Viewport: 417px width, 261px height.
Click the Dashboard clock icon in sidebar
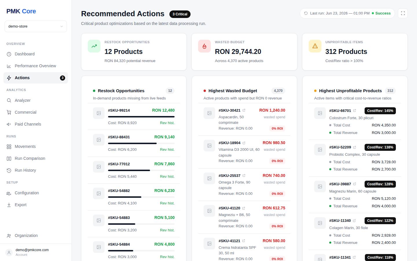point(9,54)
